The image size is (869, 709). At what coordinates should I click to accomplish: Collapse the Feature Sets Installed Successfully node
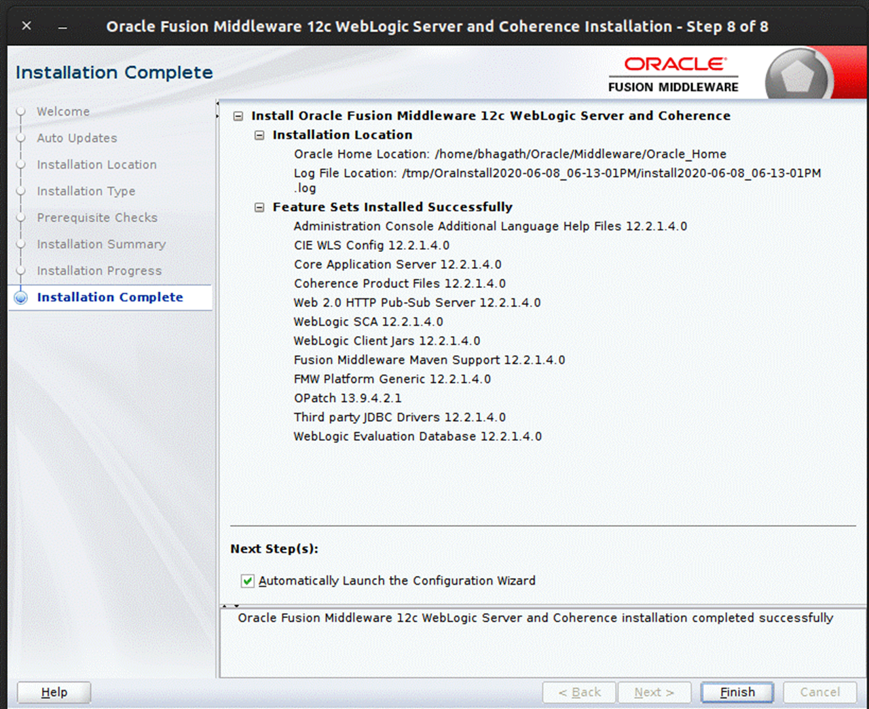259,207
